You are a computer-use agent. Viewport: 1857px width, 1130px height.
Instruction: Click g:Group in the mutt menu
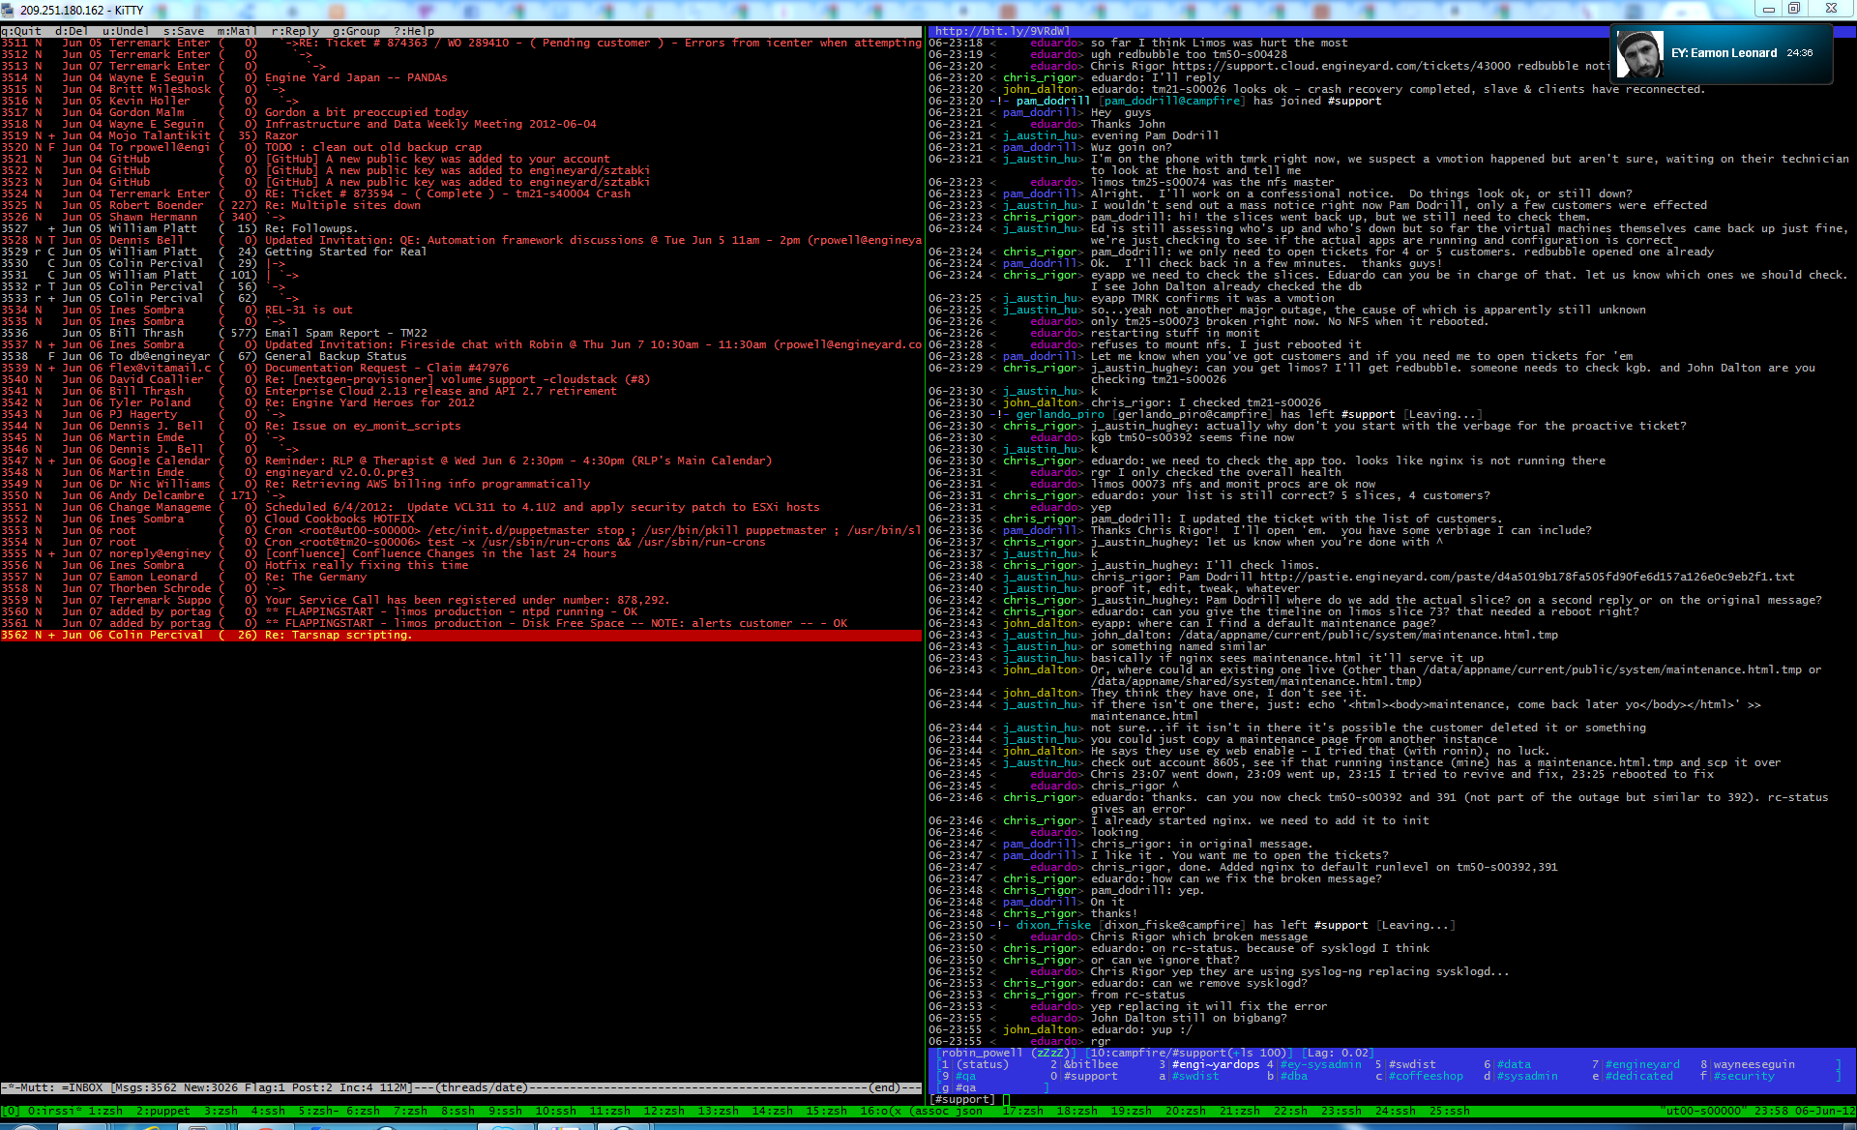pos(356,31)
